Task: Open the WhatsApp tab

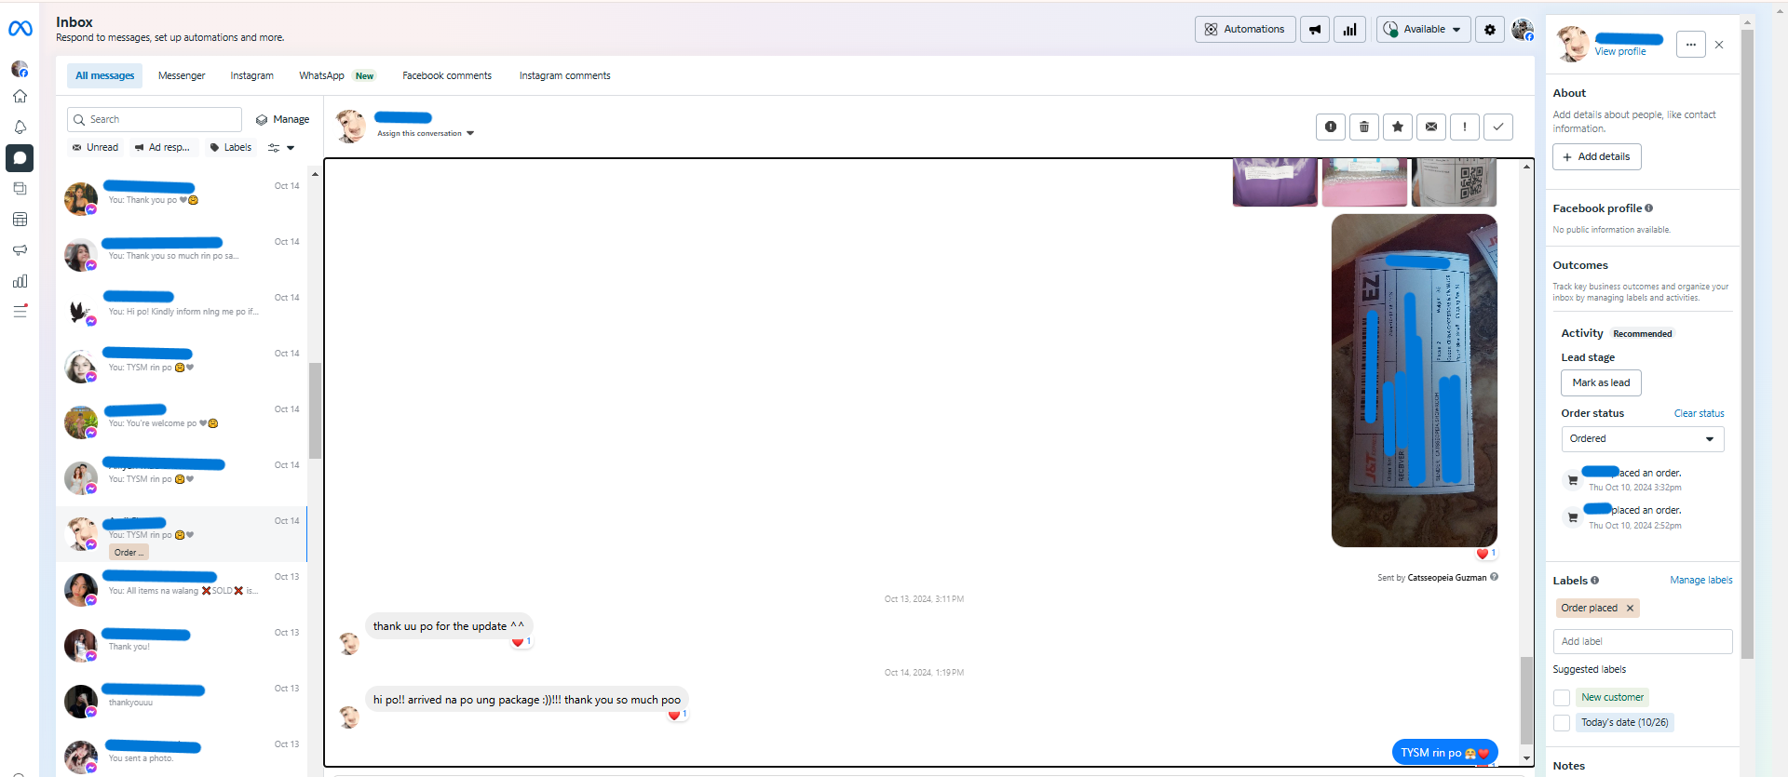Action: tap(336, 76)
